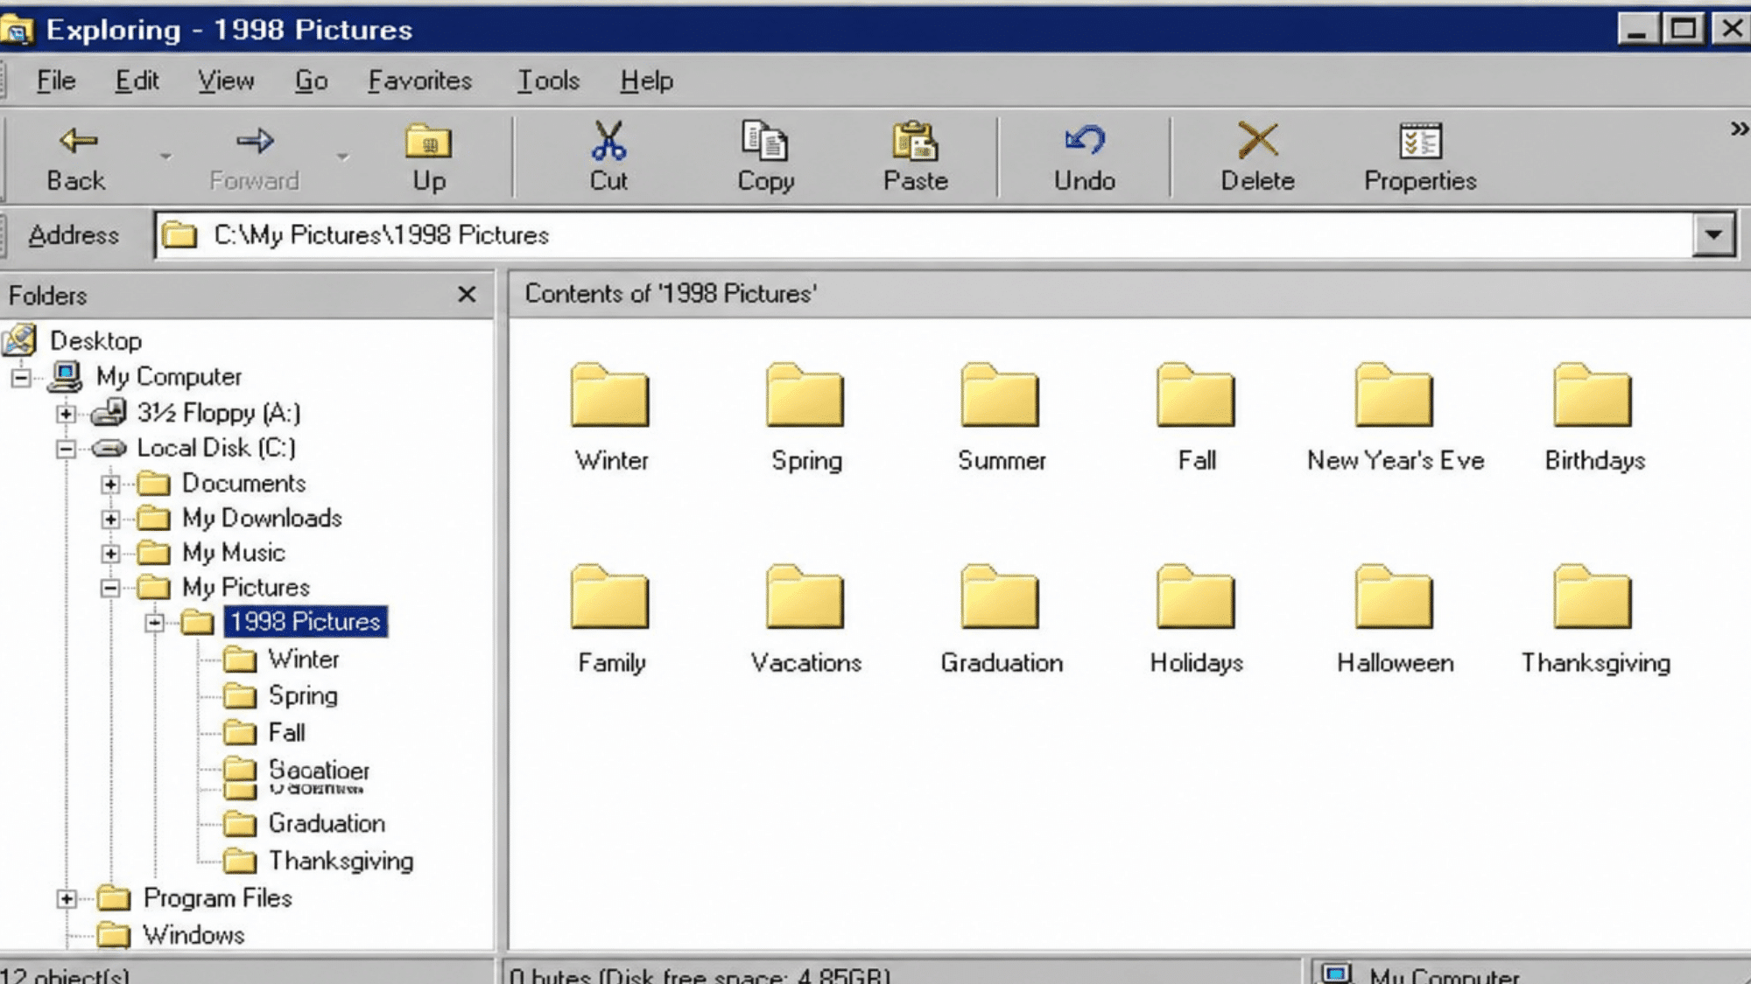Select the Holidays folder icon
Screen dimensions: 1751x984
click(x=1196, y=597)
